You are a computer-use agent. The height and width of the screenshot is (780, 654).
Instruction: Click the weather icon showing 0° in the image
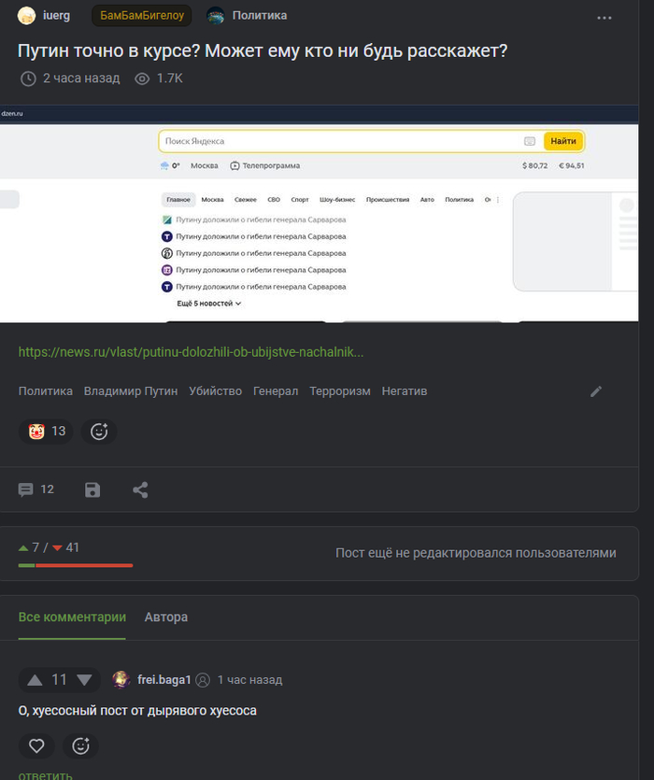pyautogui.click(x=164, y=165)
